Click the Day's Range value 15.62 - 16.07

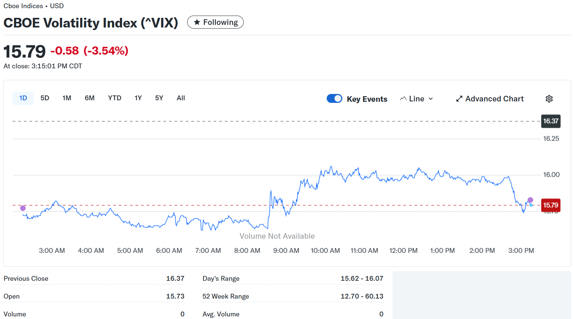pos(362,279)
